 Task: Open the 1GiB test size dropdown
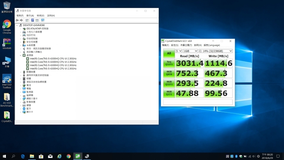pos(190,51)
